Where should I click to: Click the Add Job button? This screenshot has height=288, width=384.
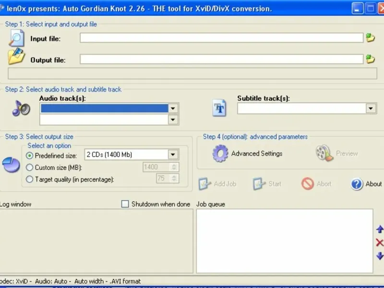pos(217,184)
